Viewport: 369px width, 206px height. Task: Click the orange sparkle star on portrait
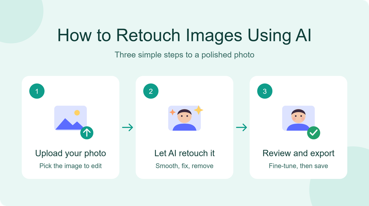[173, 112]
